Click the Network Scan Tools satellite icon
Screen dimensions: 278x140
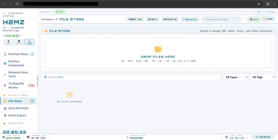(5, 74)
